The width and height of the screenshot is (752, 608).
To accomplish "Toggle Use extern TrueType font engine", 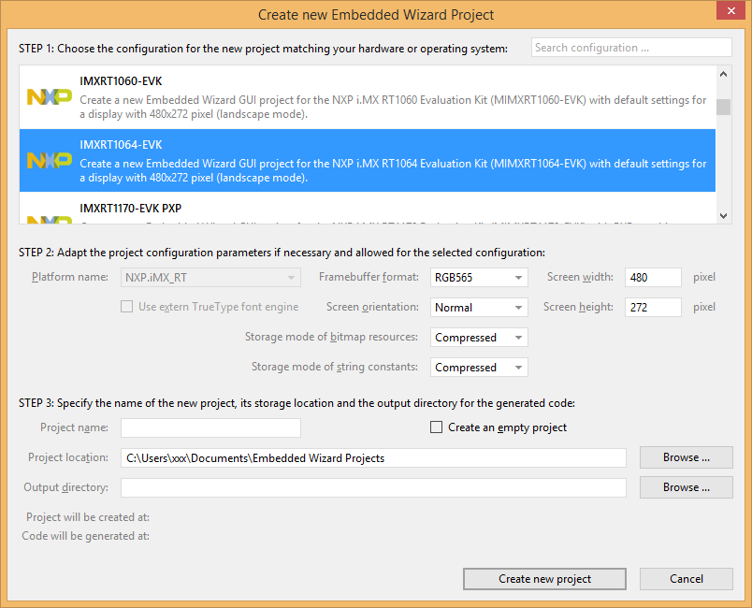I will coord(126,307).
